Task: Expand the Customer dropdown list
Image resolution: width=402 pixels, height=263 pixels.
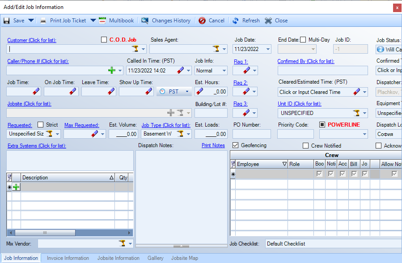Action: point(143,49)
